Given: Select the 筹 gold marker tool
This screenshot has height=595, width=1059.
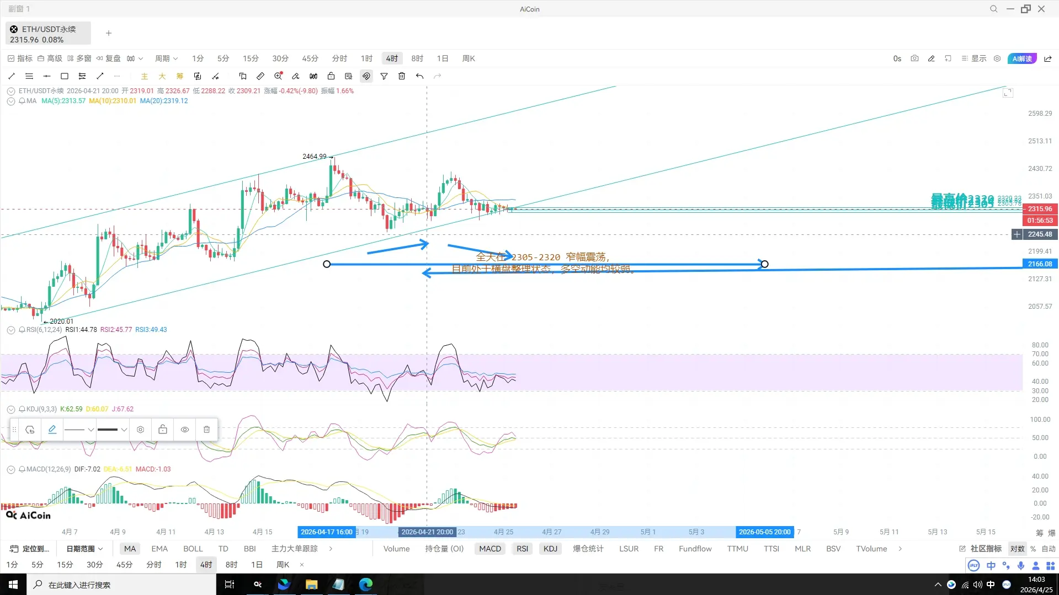Looking at the screenshot, I should (180, 76).
